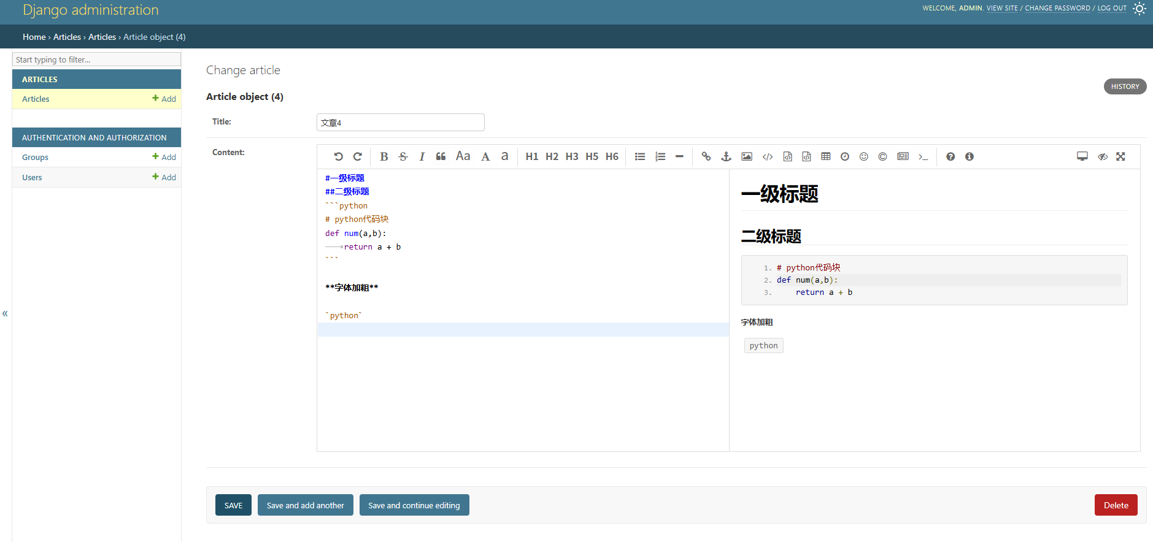Open the editor help dialog
The width and height of the screenshot is (1153, 542).
click(x=950, y=157)
